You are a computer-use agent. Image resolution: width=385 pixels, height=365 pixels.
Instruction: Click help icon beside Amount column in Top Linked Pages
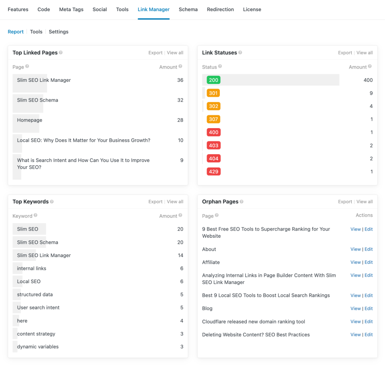tap(181, 66)
